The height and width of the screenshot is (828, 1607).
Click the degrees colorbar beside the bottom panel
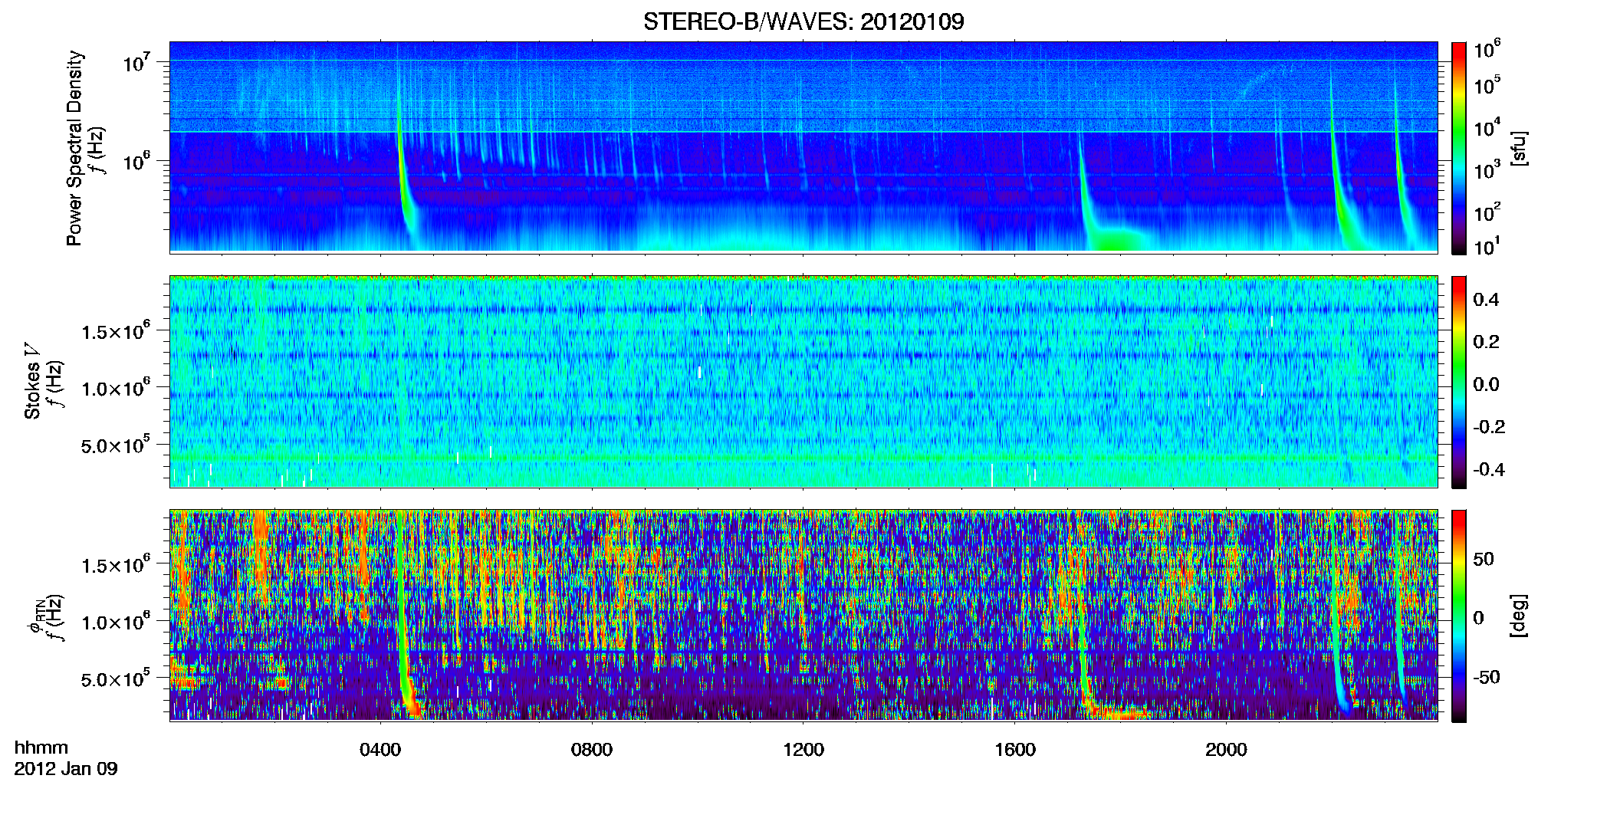pyautogui.click(x=1459, y=616)
